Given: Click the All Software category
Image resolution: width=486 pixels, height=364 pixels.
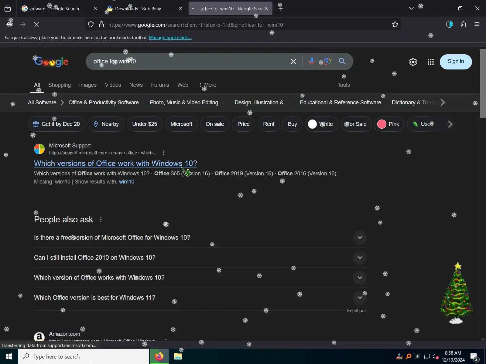Looking at the screenshot, I should coord(42,103).
